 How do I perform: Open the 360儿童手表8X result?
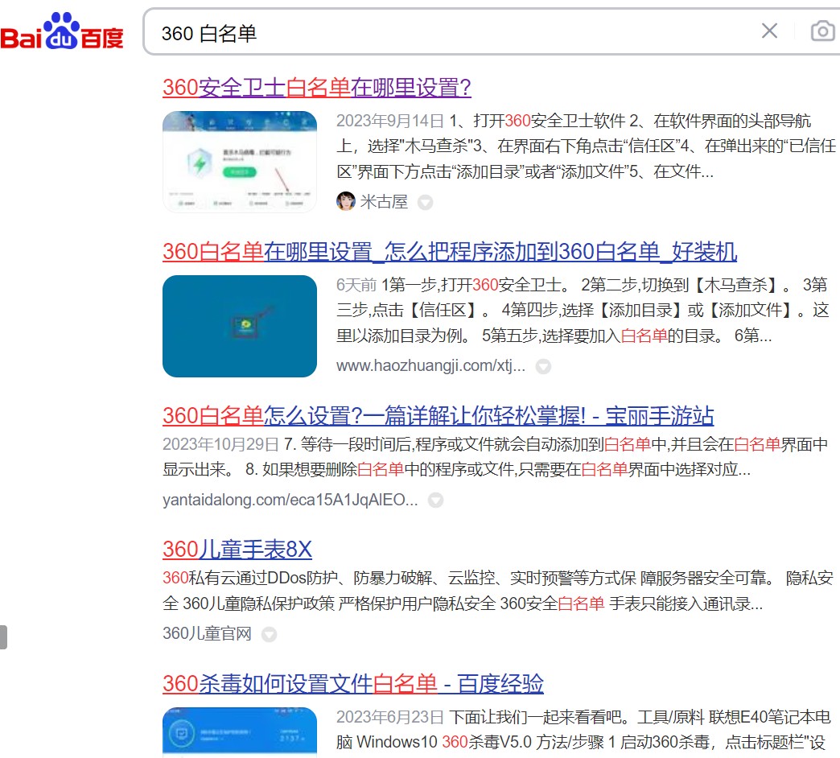point(237,549)
